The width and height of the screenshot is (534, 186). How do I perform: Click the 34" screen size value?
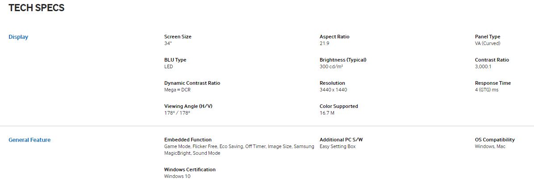(168, 43)
